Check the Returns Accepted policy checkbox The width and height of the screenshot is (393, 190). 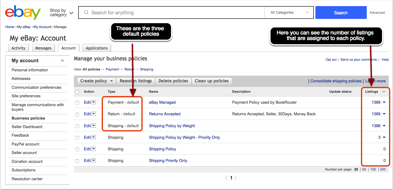tap(77, 114)
